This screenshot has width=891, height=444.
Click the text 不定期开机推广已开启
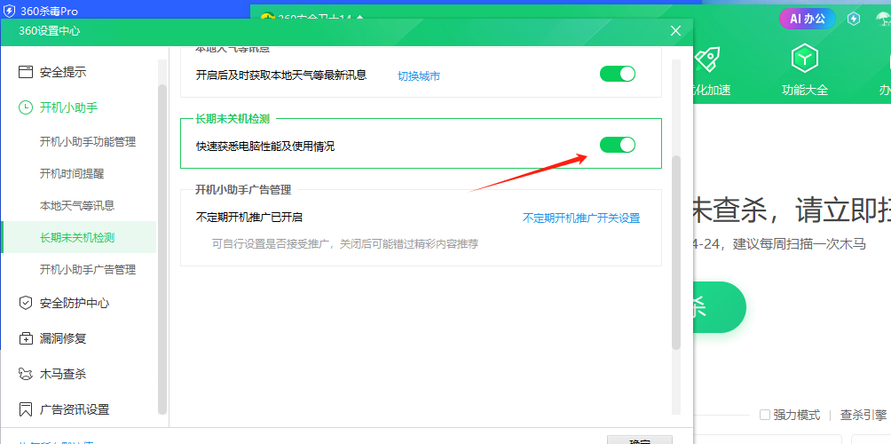248,217
